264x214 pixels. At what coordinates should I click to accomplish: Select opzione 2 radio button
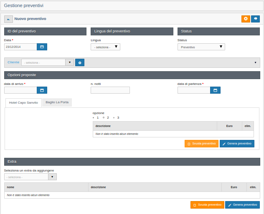pyautogui.click(x=104, y=118)
